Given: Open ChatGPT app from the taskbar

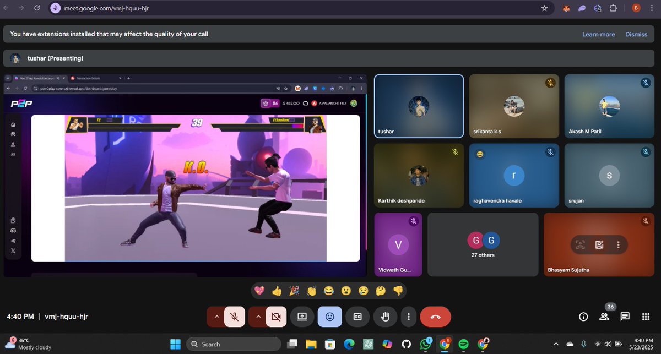Looking at the screenshot, I should click(369, 344).
